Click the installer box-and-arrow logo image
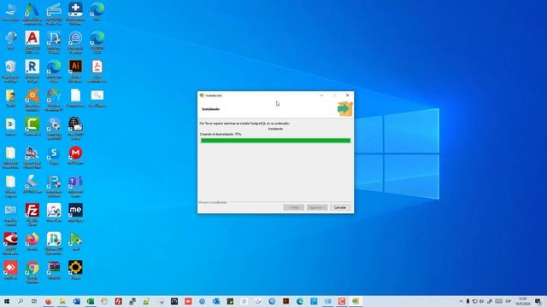The image size is (547, 307). (x=344, y=108)
